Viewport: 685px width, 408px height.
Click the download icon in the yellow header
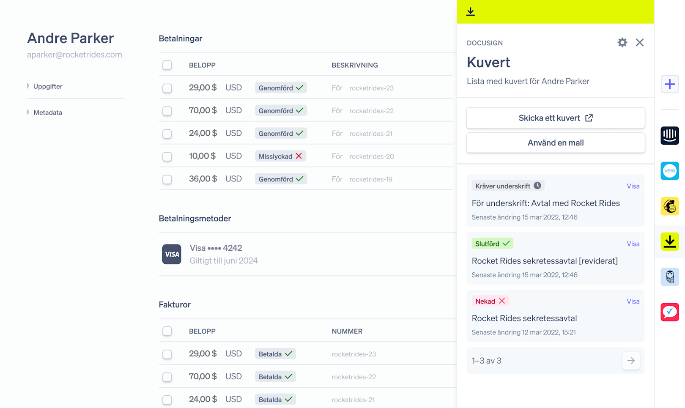point(471,11)
